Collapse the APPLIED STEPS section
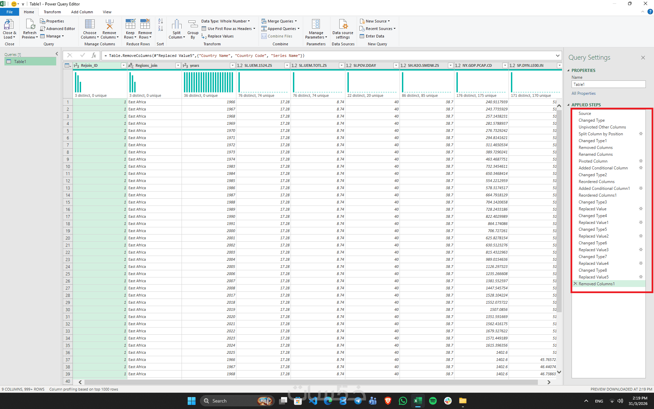 (x=568, y=105)
